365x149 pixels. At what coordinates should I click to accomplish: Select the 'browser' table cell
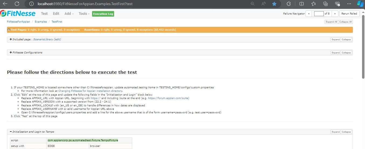point(110,146)
